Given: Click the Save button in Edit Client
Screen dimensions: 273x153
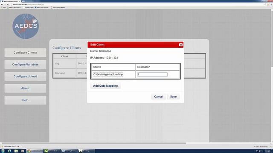Looking at the screenshot, I should [x=173, y=96].
